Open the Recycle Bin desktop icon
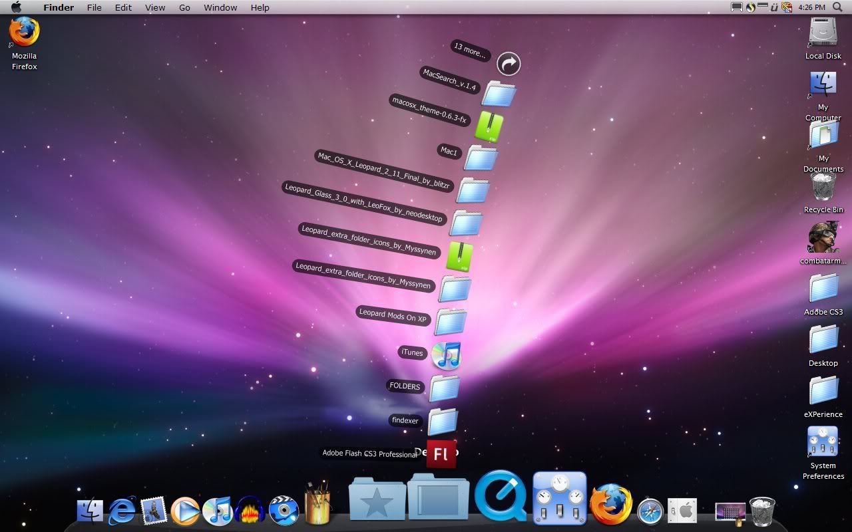Viewport: 852px width, 532px height. (x=823, y=188)
